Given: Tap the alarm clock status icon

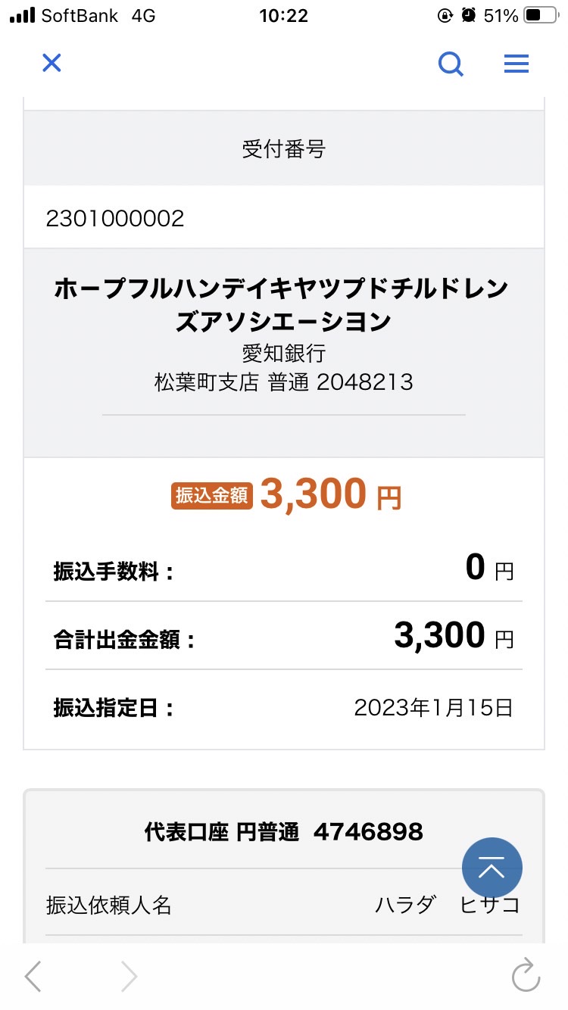Looking at the screenshot, I should (469, 16).
